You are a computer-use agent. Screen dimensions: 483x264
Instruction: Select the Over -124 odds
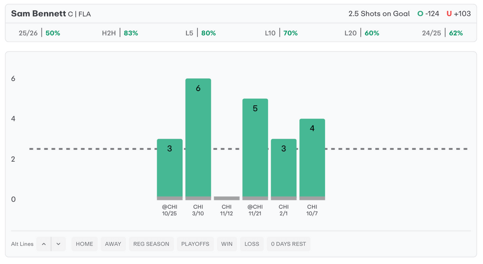[x=428, y=14]
